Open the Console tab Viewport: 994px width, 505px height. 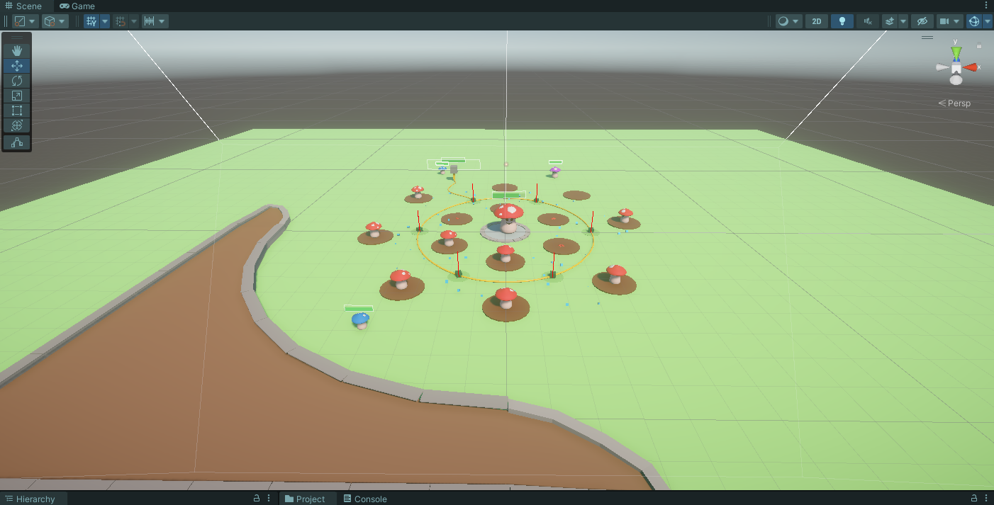coord(365,499)
